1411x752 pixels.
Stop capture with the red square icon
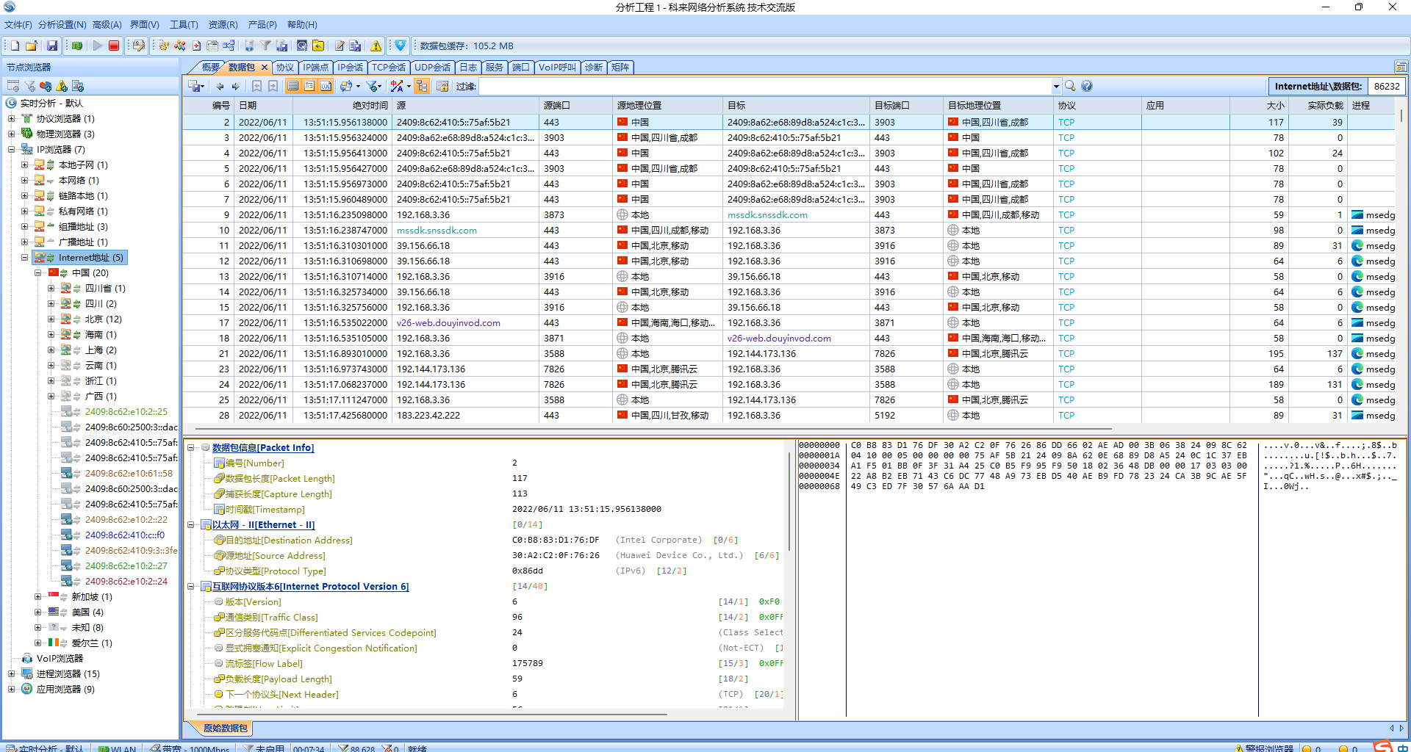(x=114, y=46)
